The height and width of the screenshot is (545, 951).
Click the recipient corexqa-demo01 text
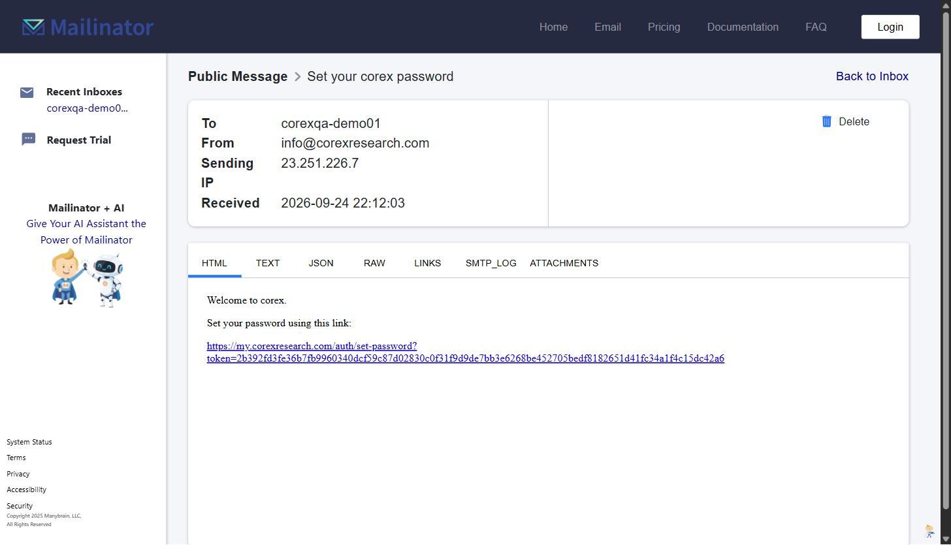[330, 123]
